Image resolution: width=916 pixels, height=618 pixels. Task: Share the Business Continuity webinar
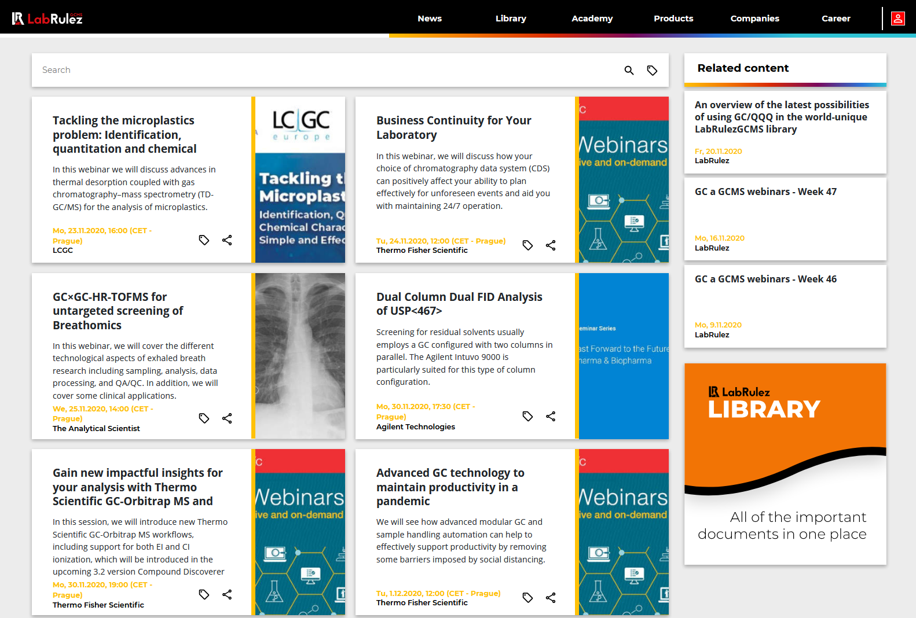[x=551, y=245]
